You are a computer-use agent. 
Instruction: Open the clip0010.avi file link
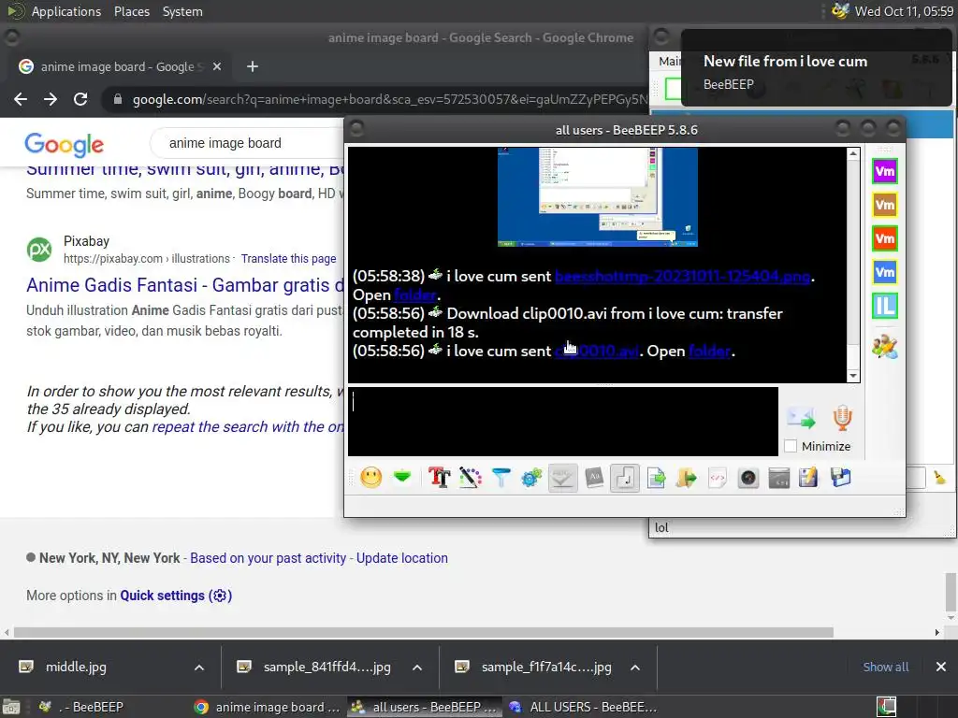[x=597, y=352]
